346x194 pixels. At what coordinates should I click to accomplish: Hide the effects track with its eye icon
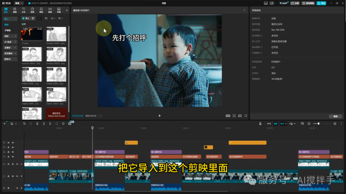pyautogui.click(x=13, y=152)
